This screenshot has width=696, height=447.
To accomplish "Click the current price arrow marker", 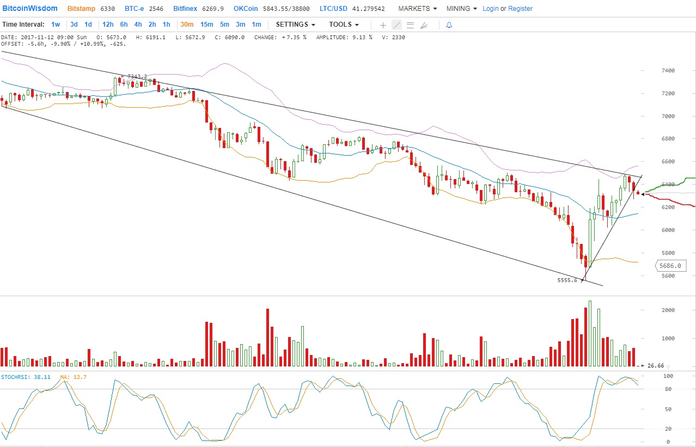I will pos(643,194).
